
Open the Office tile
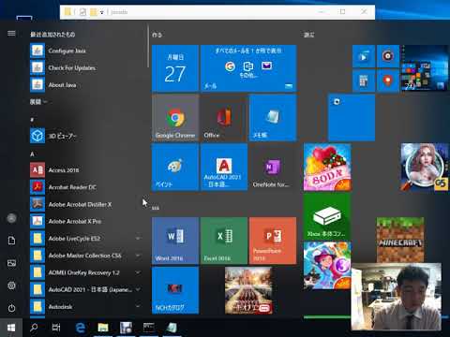(x=224, y=118)
